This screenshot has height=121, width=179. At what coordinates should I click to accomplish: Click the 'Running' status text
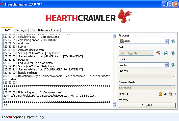123,99
